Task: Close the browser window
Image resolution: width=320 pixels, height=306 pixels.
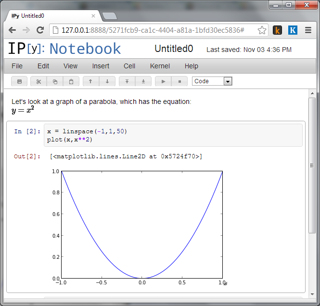Action: click(307, 5)
